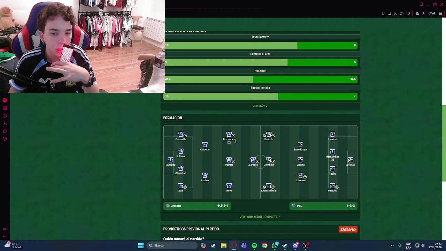The image size is (446, 251).
Task: Open Discord from the taskbar
Action: click(x=295, y=245)
